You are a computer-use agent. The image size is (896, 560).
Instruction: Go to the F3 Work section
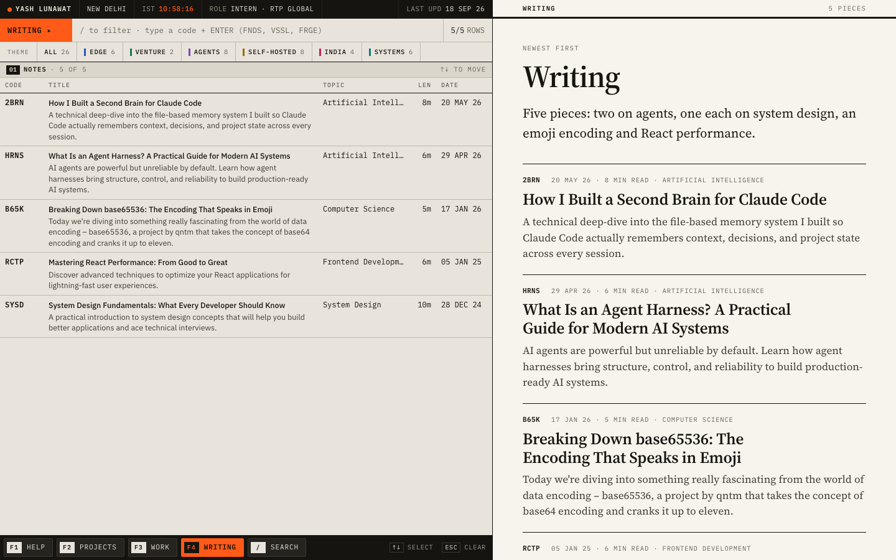click(153, 548)
